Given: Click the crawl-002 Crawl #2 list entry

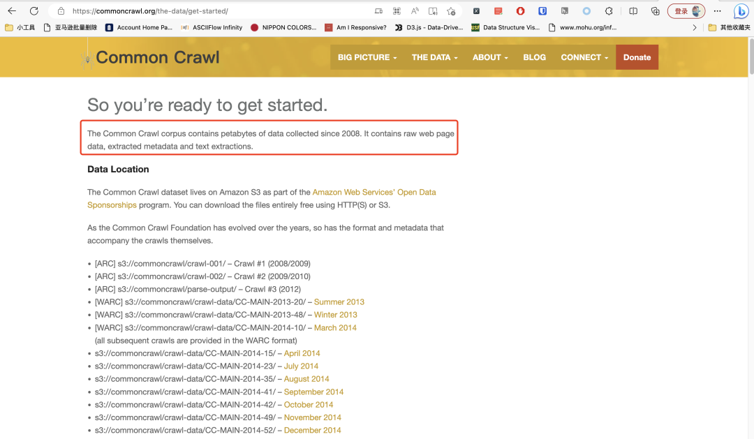Looking at the screenshot, I should coord(202,276).
